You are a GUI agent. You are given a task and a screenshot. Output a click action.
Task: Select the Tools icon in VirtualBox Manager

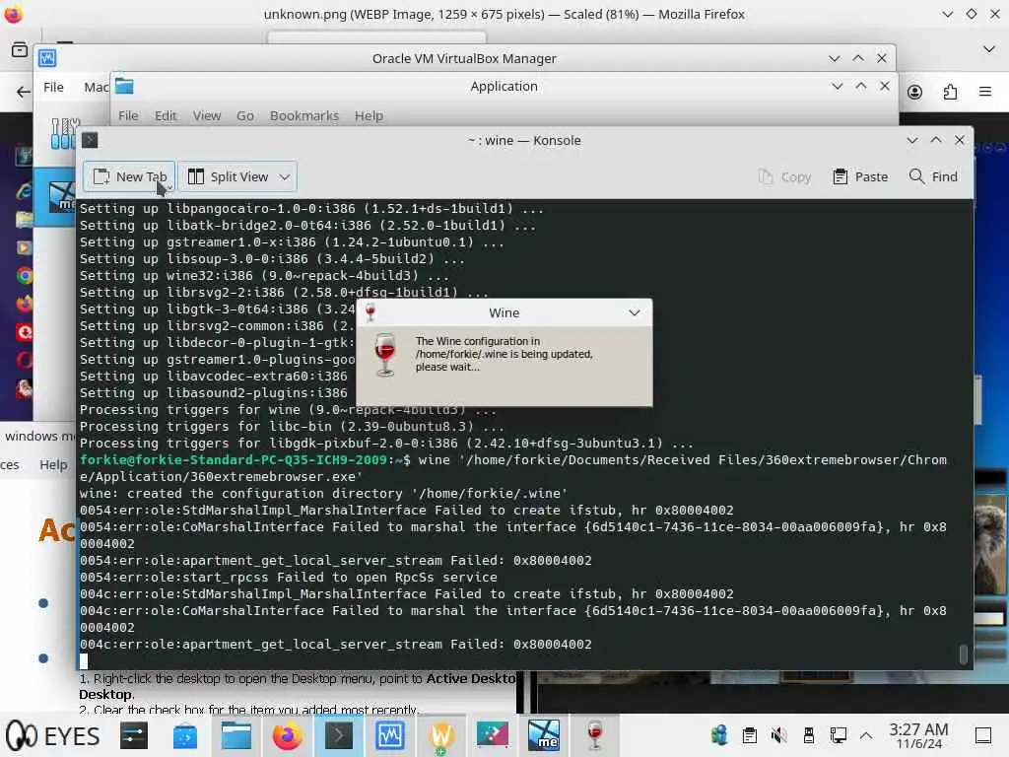63,133
